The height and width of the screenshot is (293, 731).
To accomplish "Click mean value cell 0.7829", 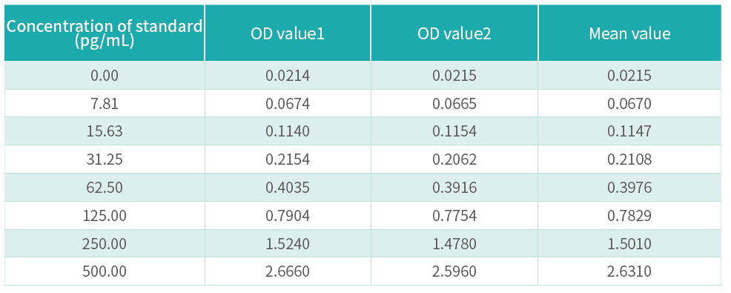I will click(630, 216).
